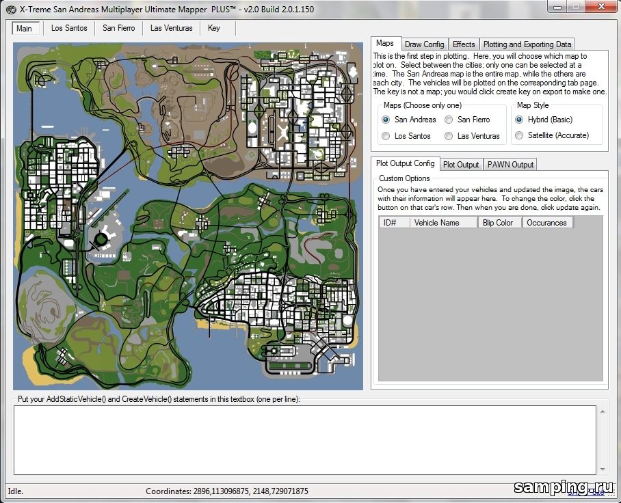Click the ID# column header

[394, 222]
